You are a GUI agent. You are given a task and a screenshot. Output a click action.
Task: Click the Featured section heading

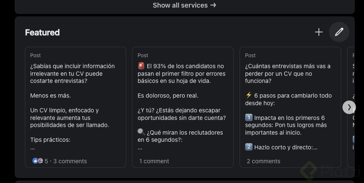[x=42, y=32]
